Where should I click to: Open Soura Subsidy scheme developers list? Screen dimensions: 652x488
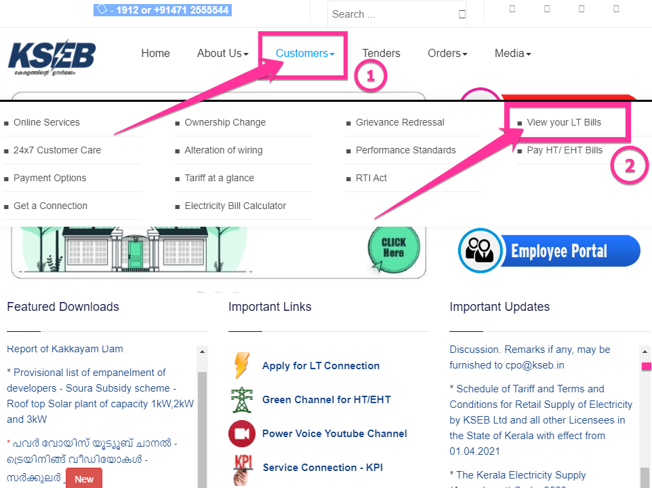click(x=100, y=396)
